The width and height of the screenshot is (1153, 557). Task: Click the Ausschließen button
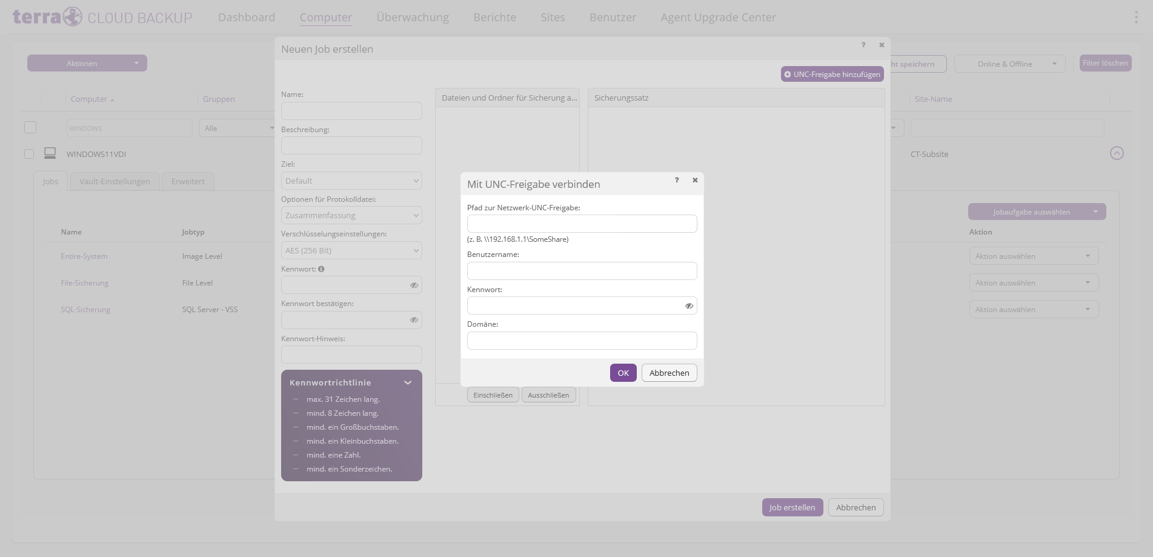tap(548, 395)
